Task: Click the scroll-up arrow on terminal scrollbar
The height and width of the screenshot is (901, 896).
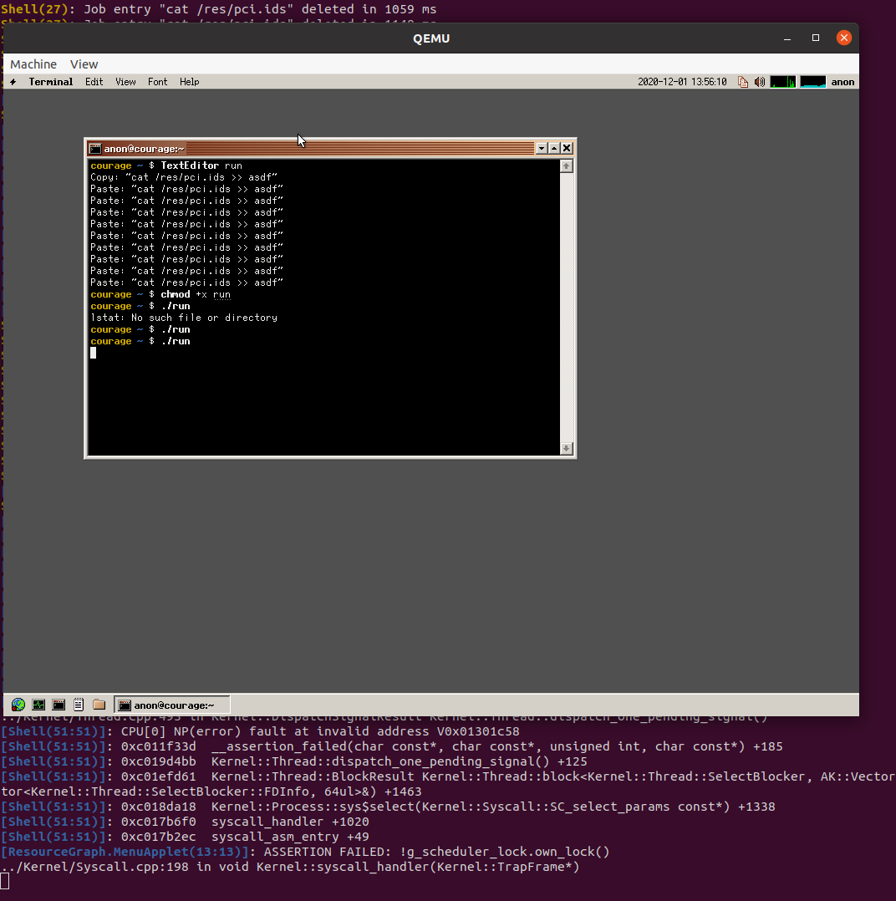Action: [x=566, y=165]
